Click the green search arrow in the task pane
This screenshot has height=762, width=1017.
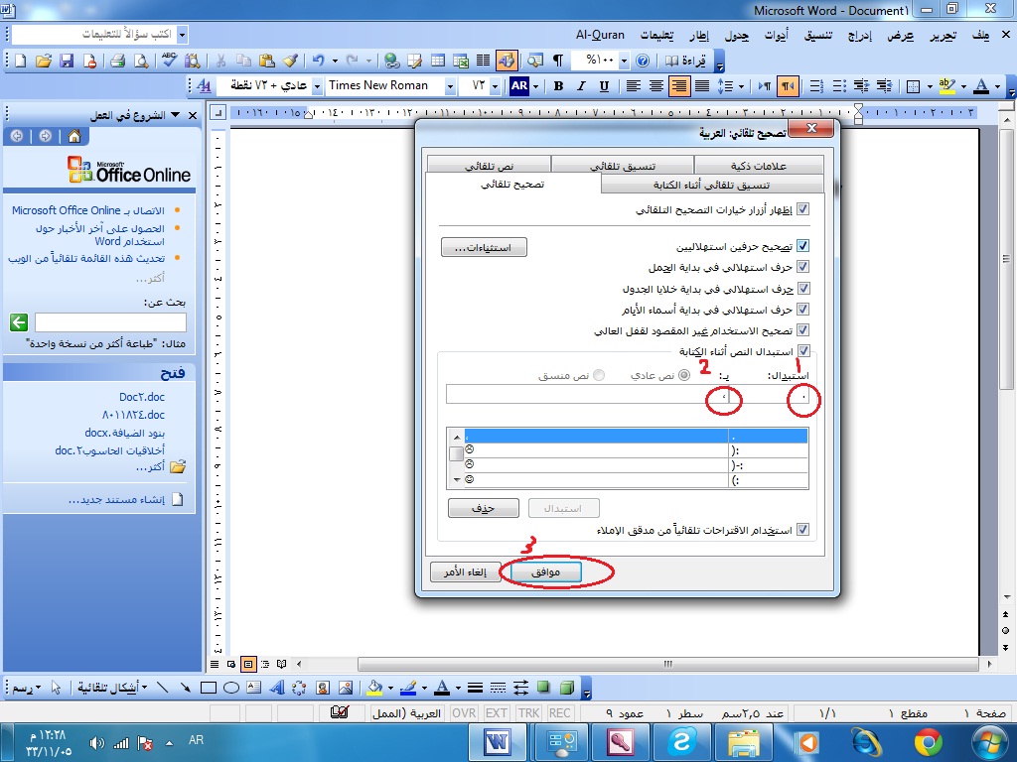19,322
